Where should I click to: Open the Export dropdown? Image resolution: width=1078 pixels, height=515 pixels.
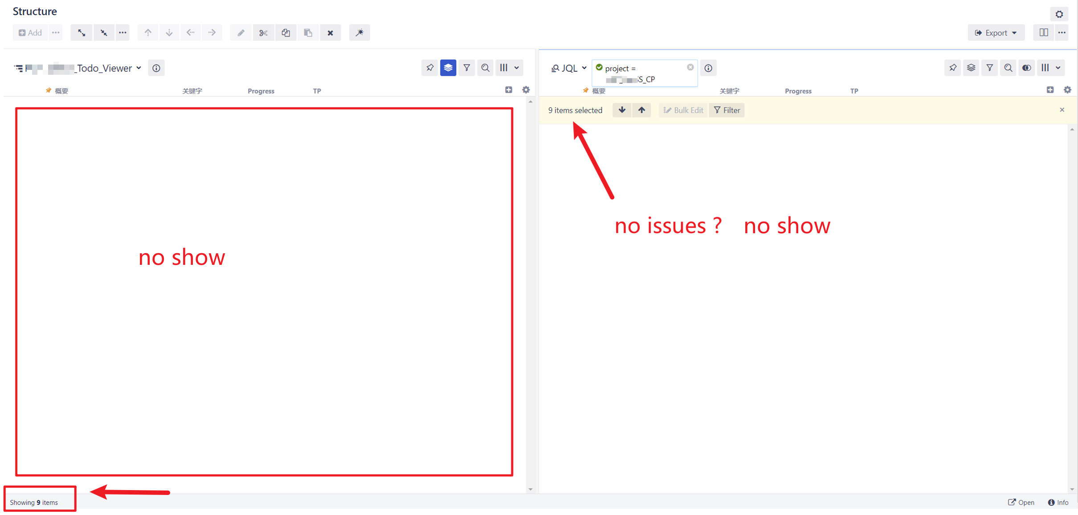(996, 32)
